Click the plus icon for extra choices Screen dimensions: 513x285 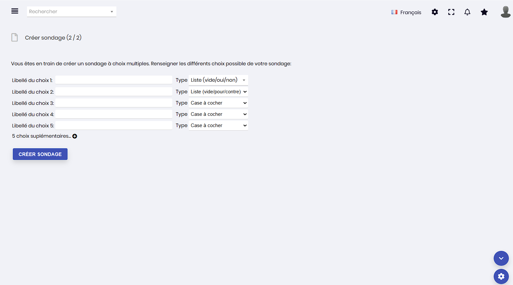pyautogui.click(x=75, y=136)
